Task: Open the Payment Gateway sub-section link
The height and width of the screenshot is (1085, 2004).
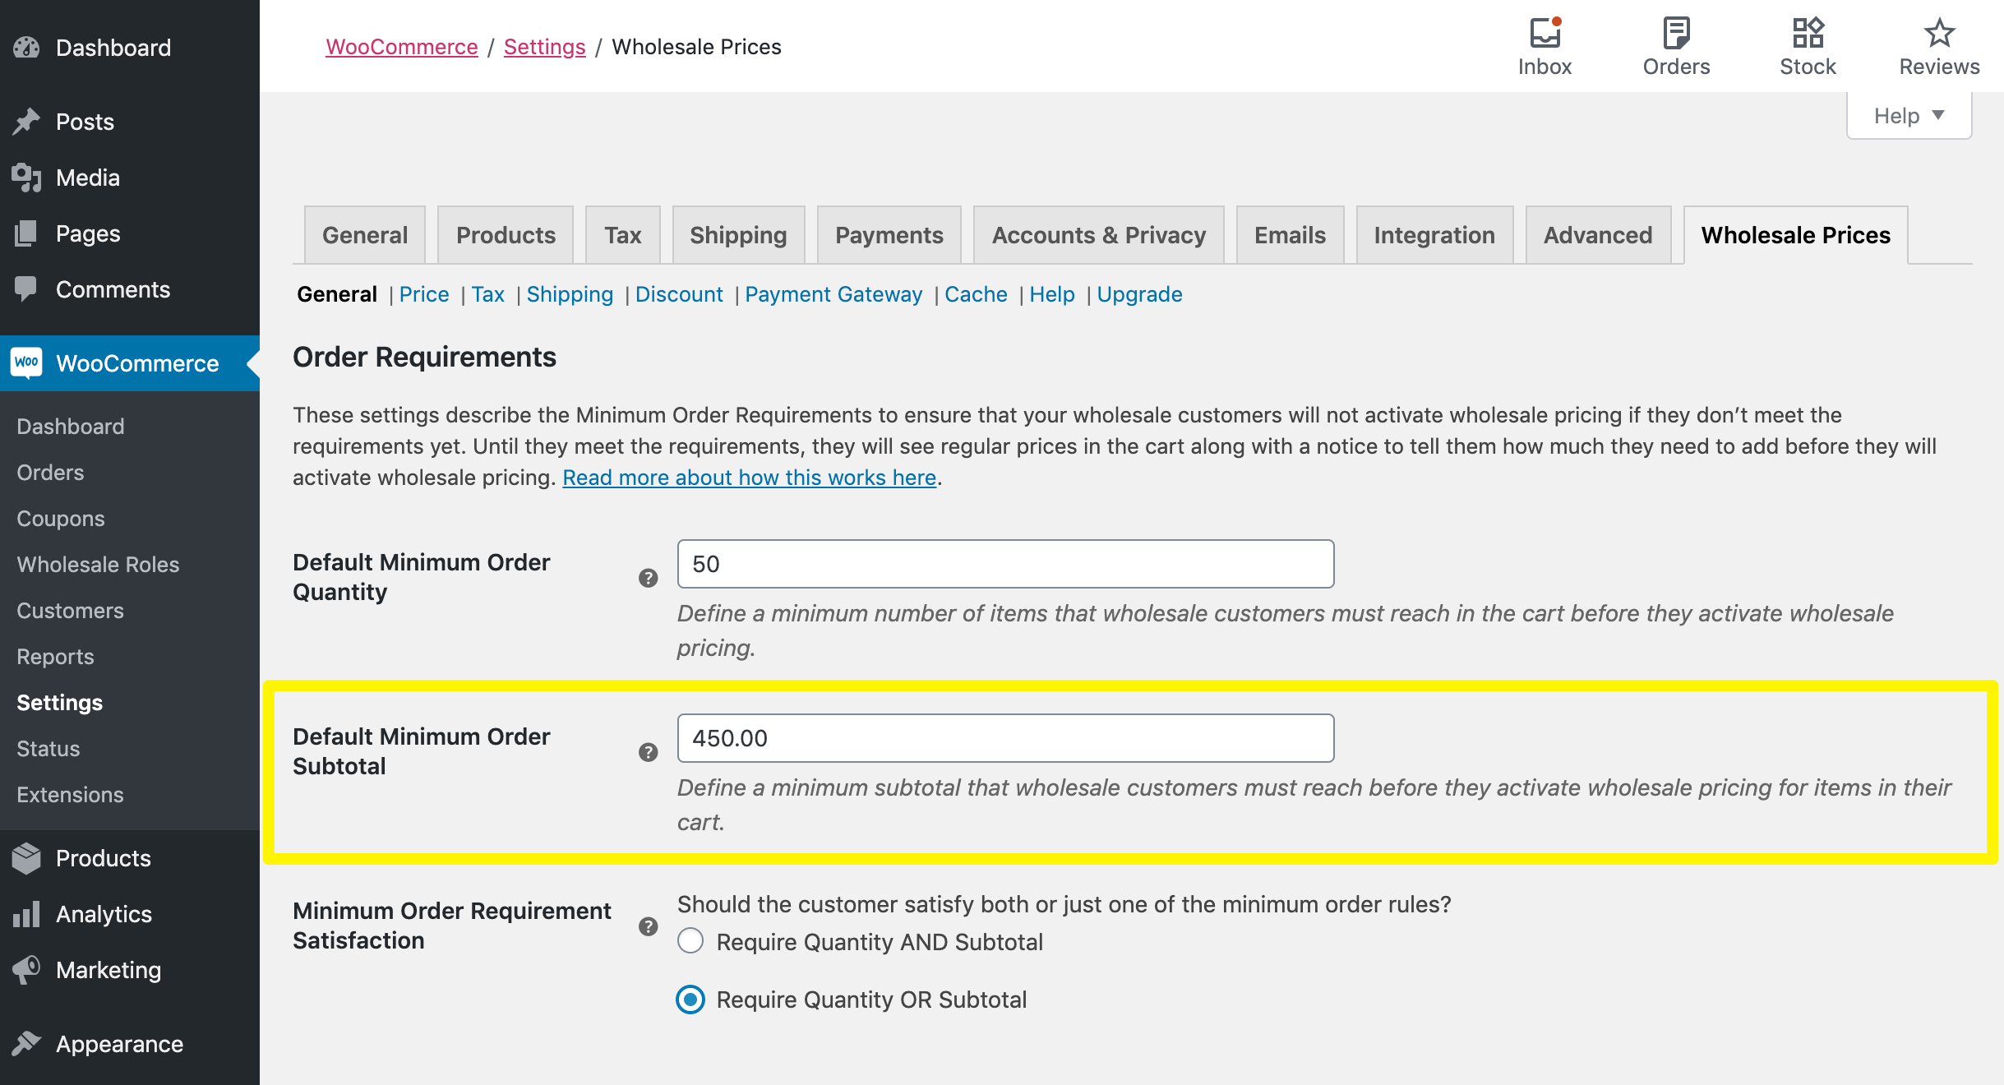Action: pyautogui.click(x=833, y=294)
